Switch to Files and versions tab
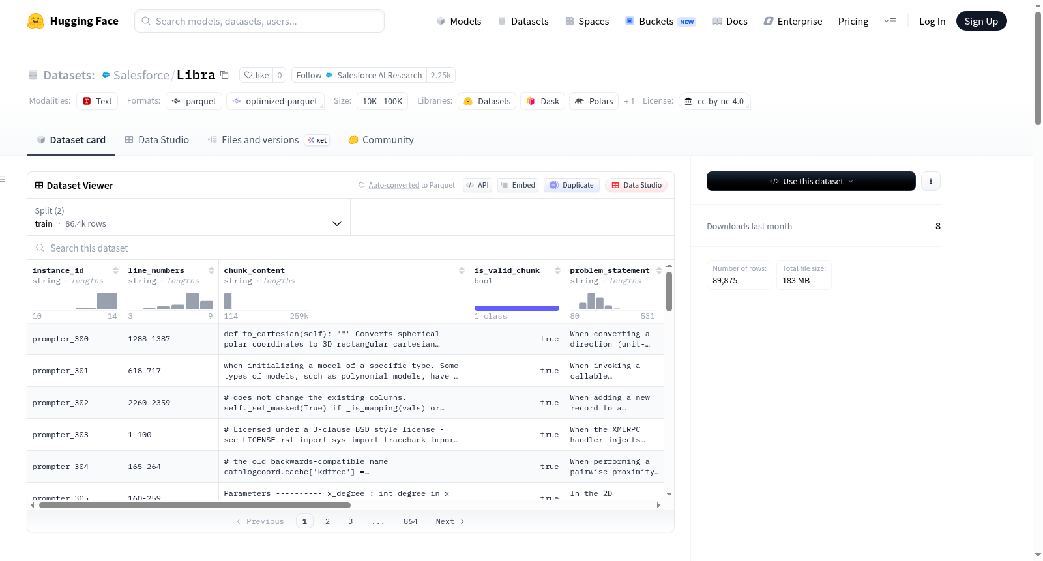Viewport: 1043px width, 561px height. pyautogui.click(x=269, y=139)
